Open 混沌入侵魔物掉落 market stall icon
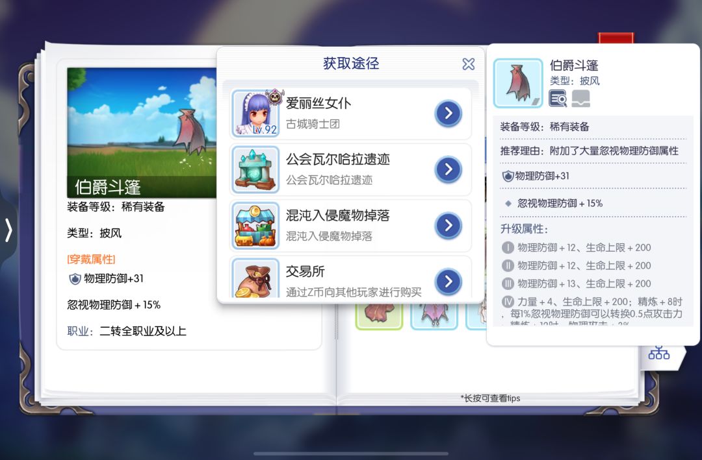 (x=255, y=225)
